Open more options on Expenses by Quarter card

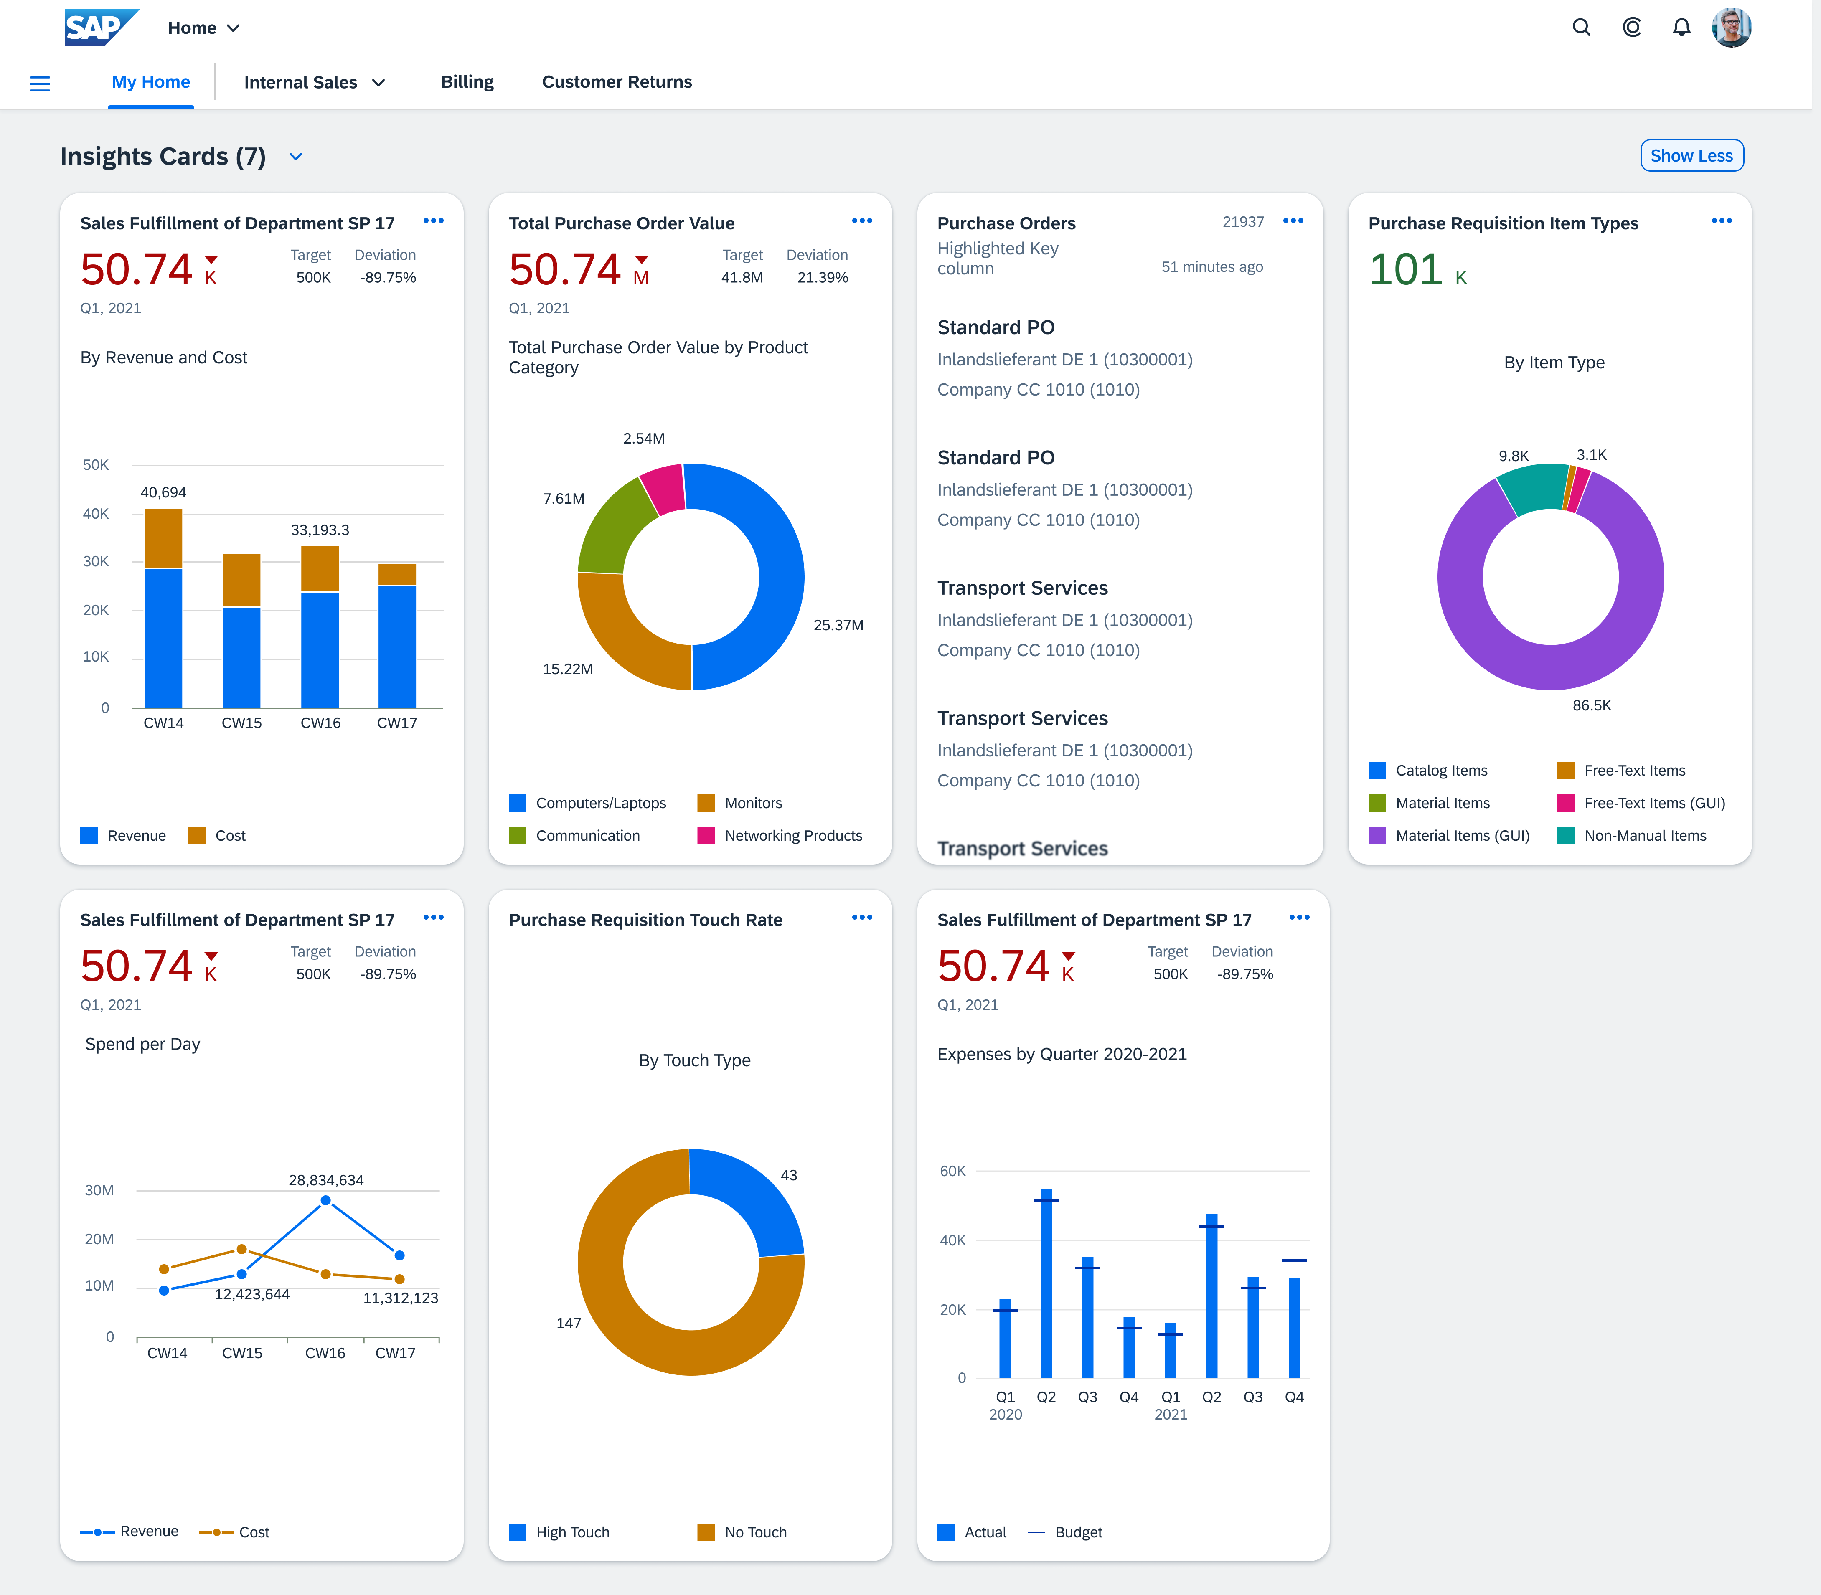click(1299, 918)
